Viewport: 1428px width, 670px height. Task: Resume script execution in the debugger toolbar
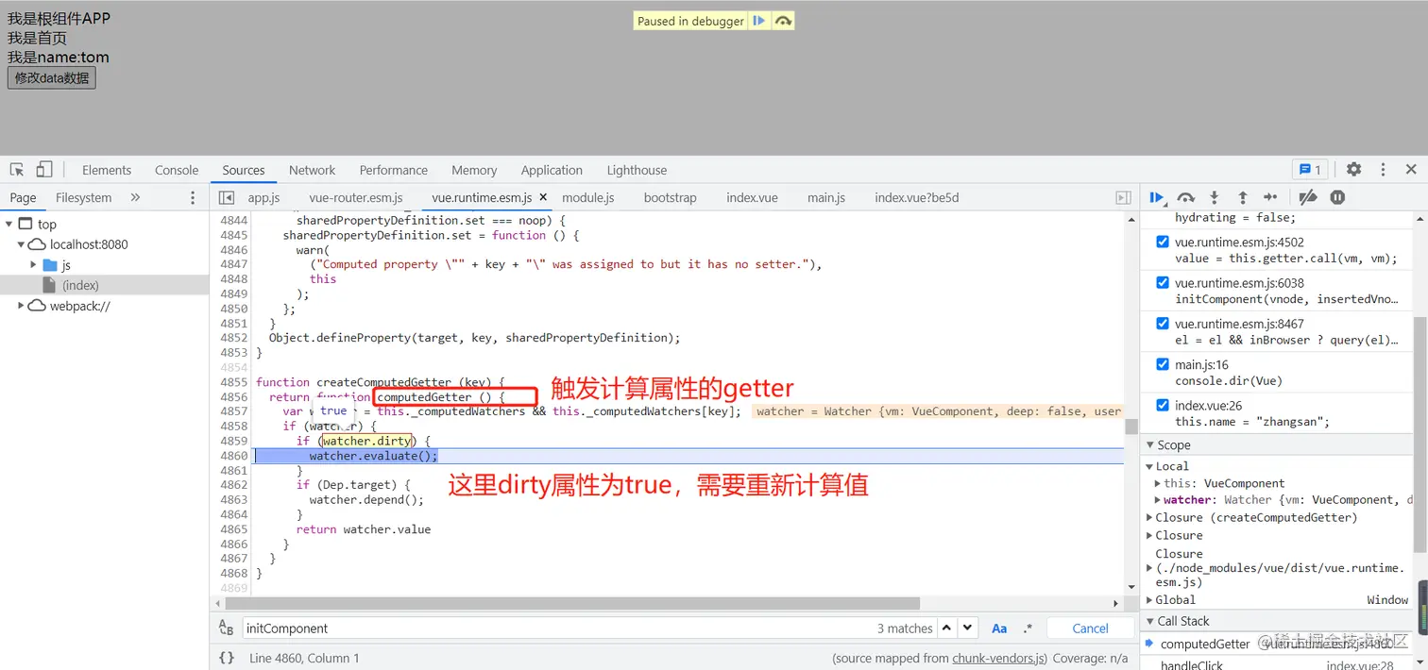1157,197
